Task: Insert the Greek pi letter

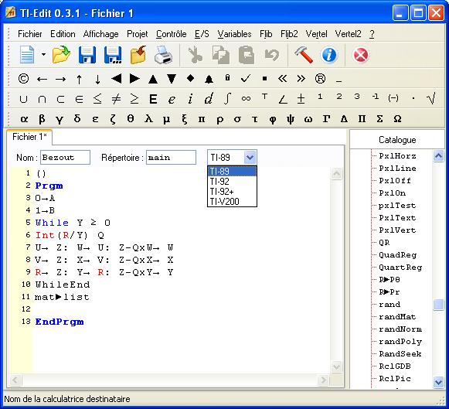Action: point(202,119)
